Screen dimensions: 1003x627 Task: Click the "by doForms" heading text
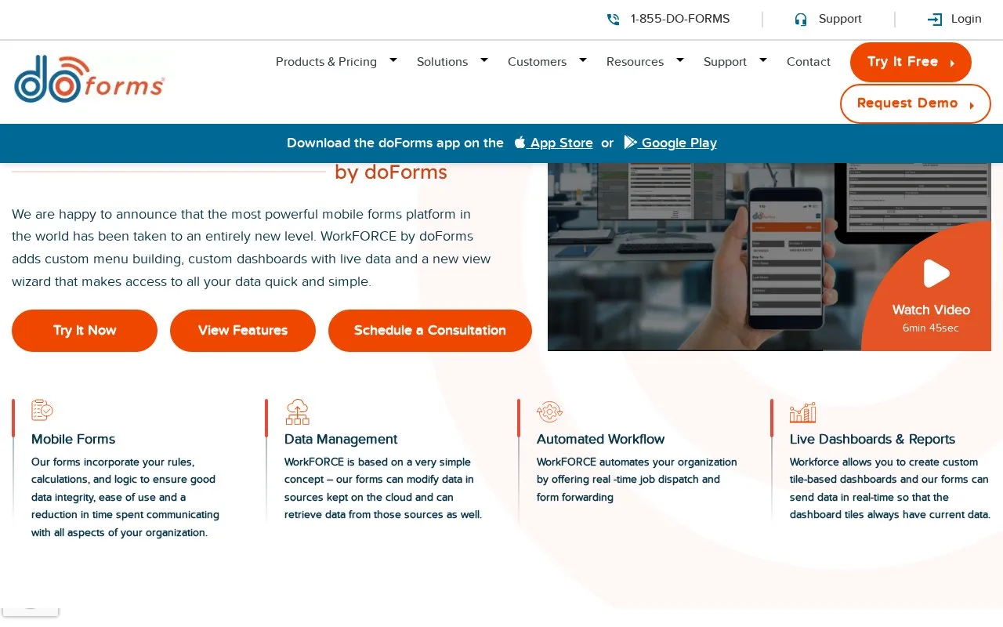[391, 172]
